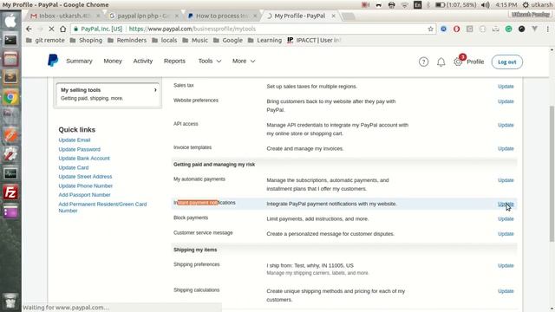Open the Add Passport Number quick link

click(84, 195)
